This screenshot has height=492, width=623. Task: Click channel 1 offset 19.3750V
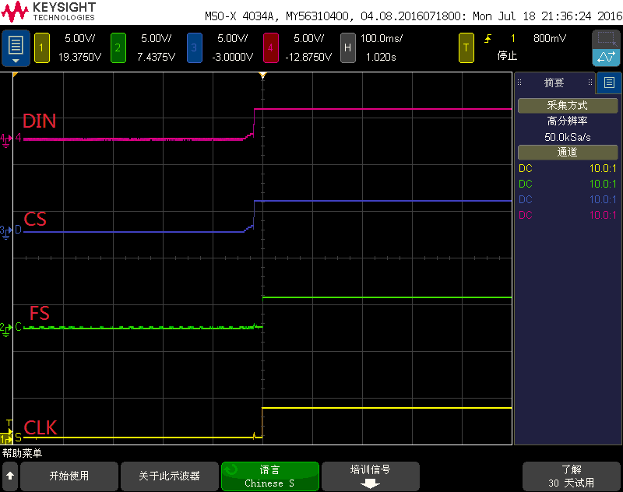[79, 57]
